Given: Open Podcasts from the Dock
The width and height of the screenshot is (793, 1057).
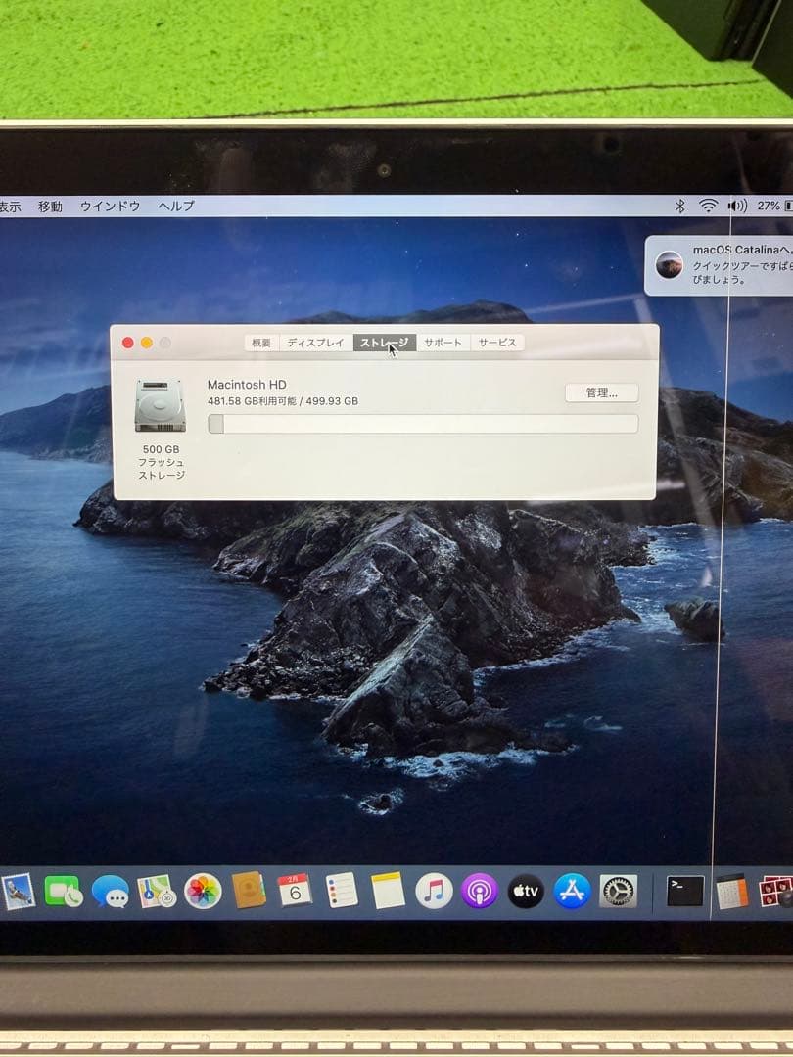Looking at the screenshot, I should tap(480, 892).
